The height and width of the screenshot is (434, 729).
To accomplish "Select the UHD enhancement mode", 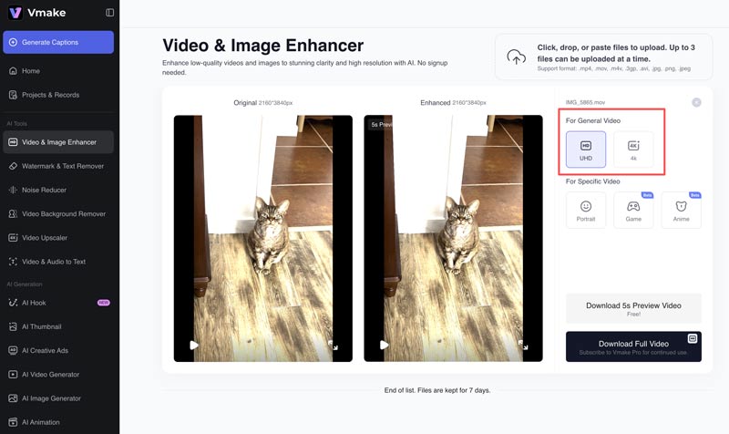I will (586, 150).
